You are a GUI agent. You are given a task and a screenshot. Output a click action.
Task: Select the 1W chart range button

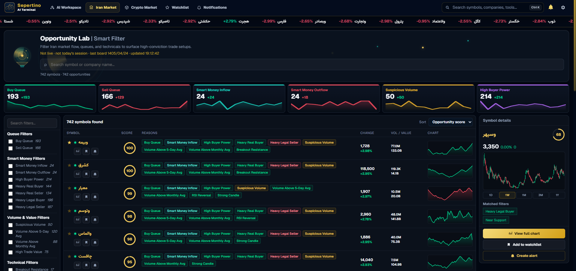[507, 195]
